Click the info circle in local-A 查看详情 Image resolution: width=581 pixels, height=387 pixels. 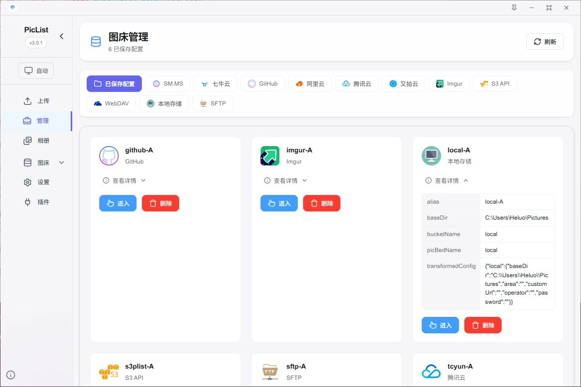coord(428,180)
